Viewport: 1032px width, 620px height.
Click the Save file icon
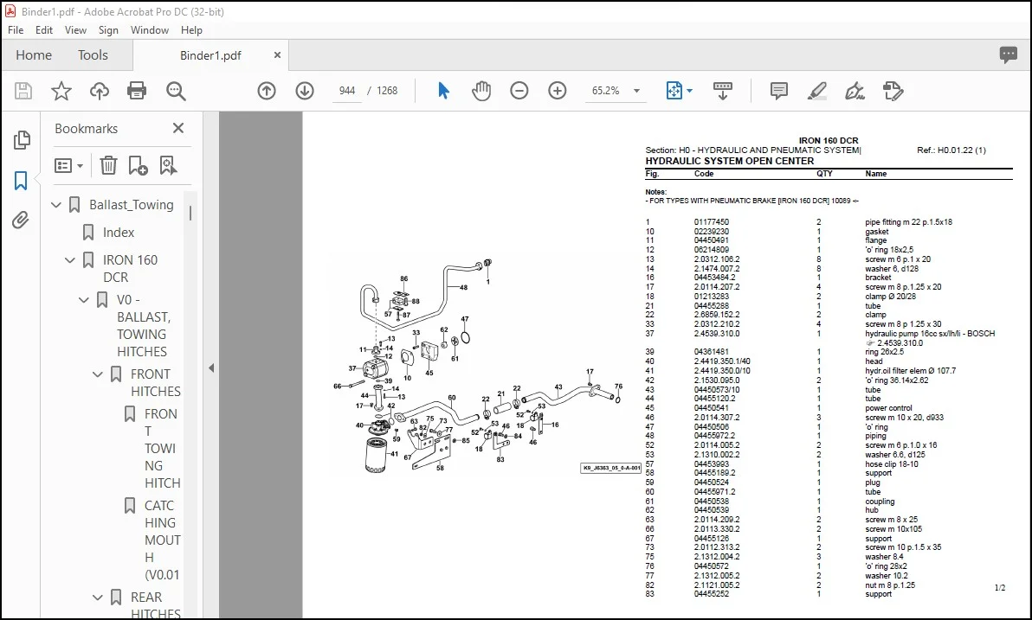23,91
